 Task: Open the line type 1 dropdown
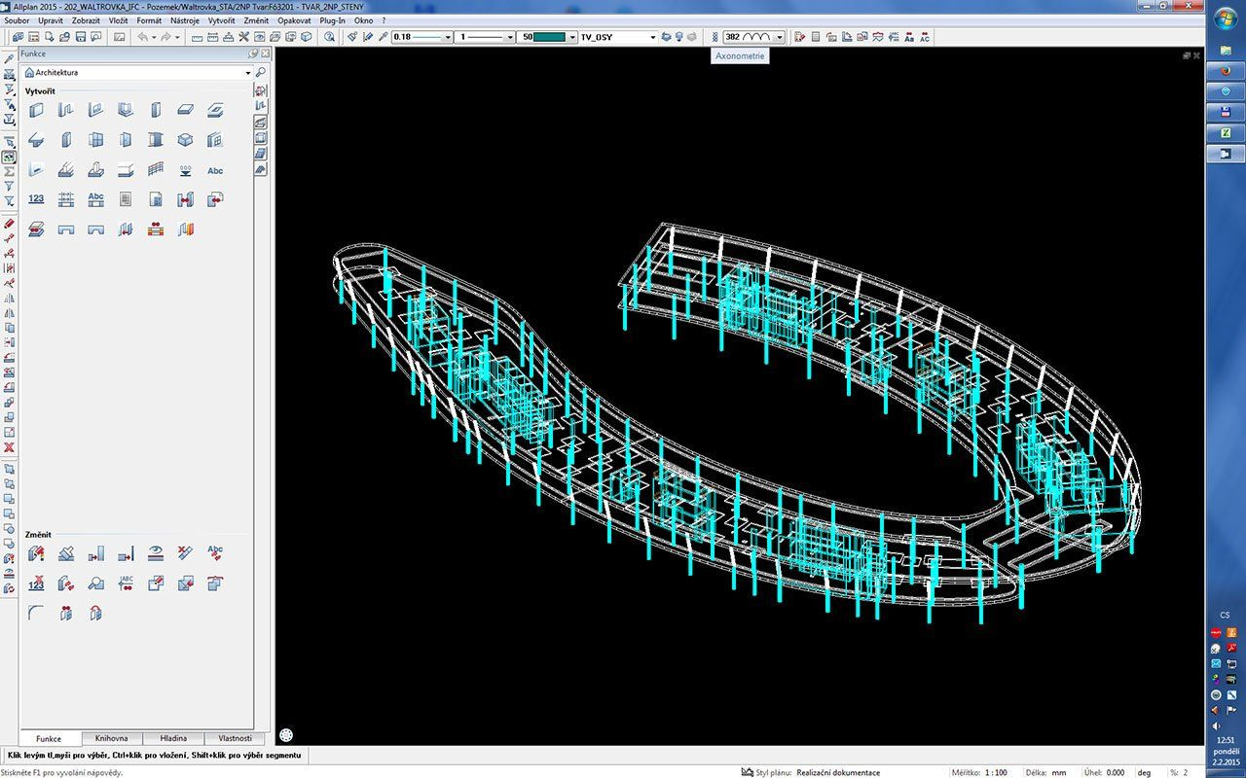click(510, 37)
